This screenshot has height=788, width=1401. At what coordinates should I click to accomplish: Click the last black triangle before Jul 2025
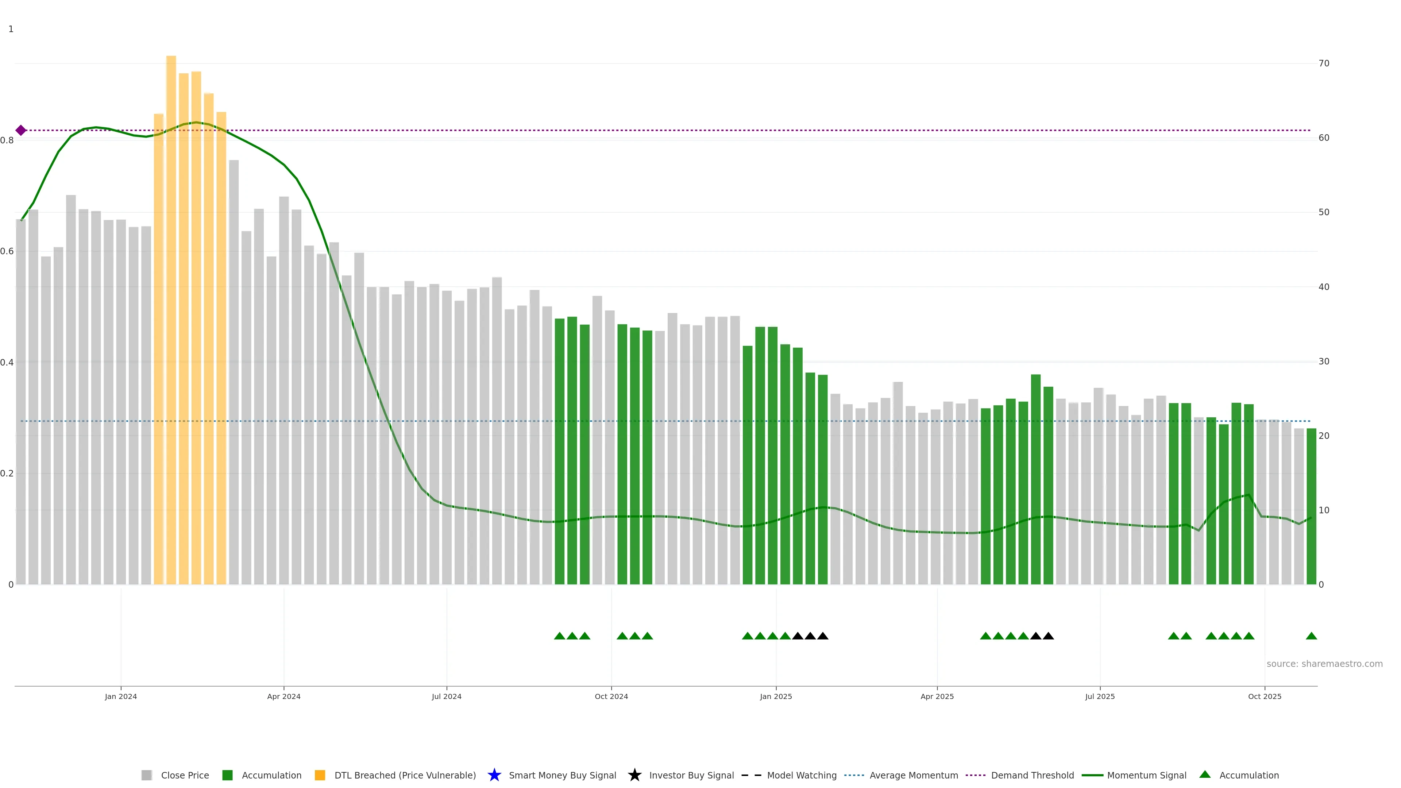tap(1048, 636)
